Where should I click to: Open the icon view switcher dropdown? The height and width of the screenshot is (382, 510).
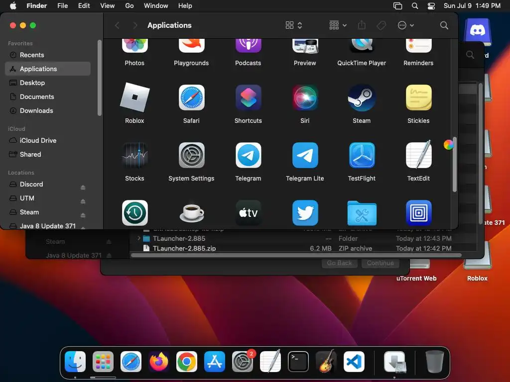[x=294, y=25]
